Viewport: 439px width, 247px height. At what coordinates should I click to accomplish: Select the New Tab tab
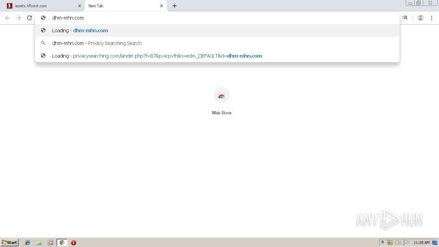[x=126, y=6]
